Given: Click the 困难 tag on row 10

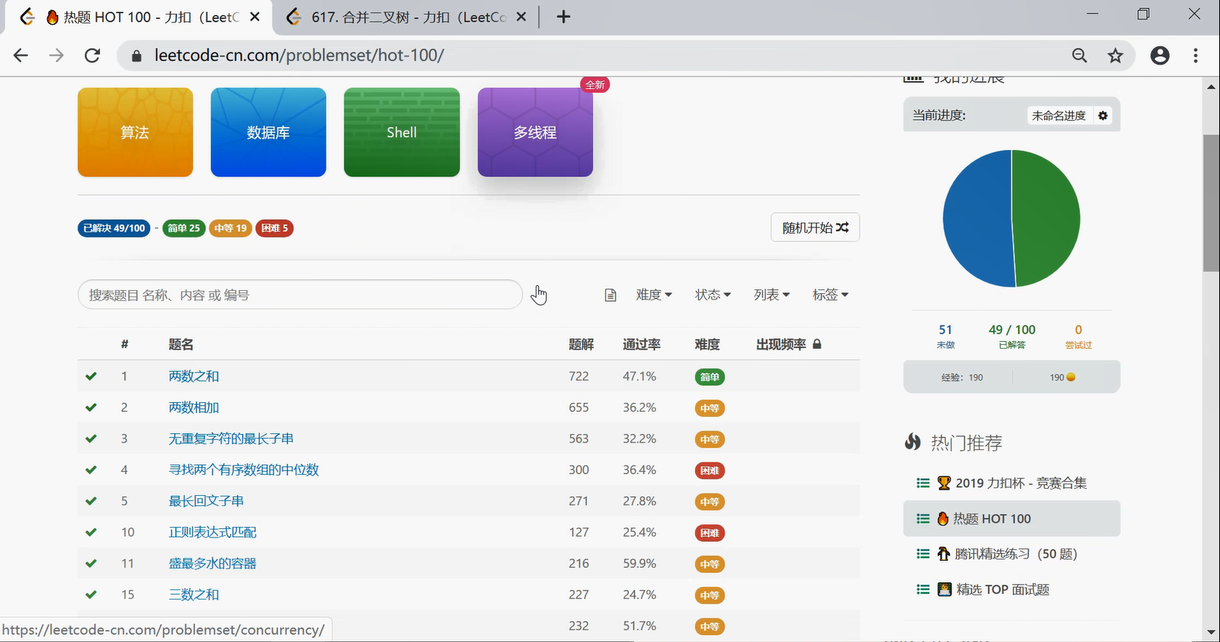Looking at the screenshot, I should tap(710, 533).
